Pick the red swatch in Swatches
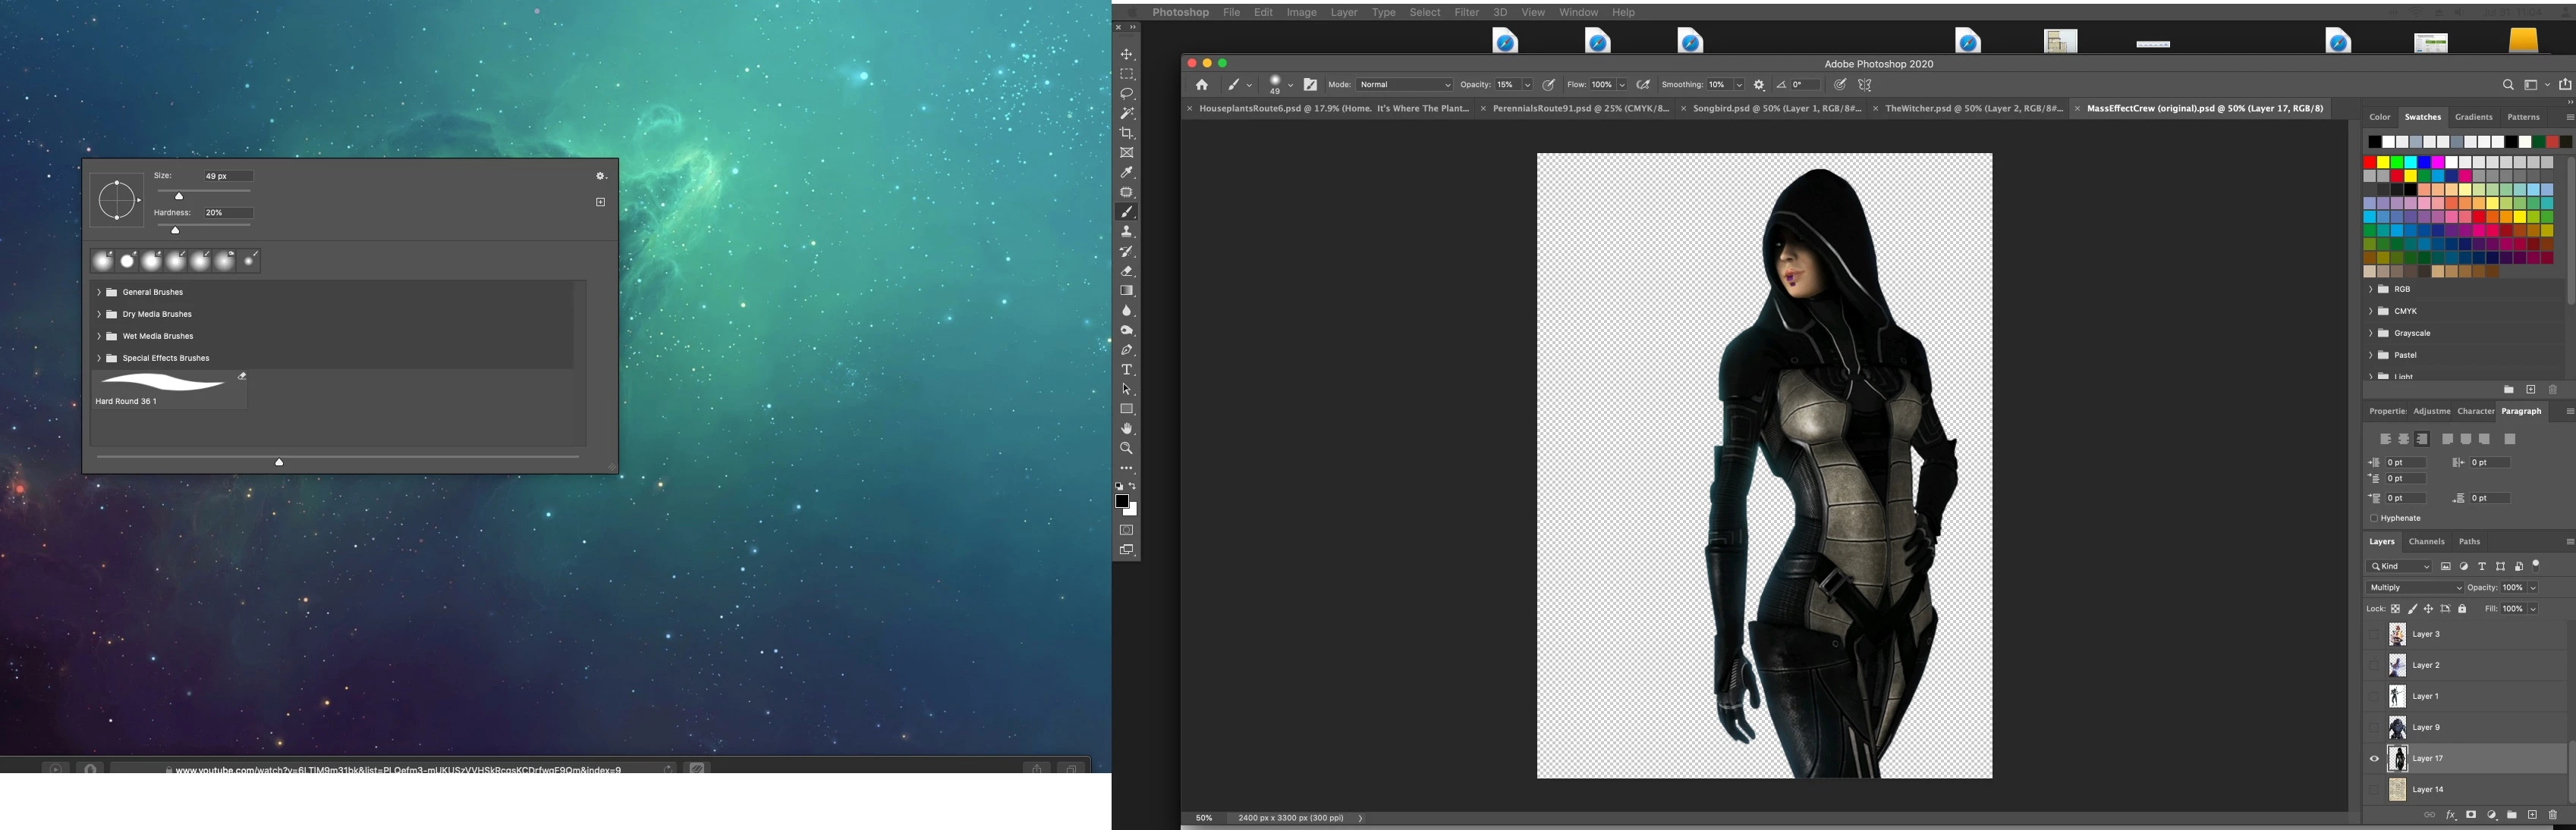The height and width of the screenshot is (830, 2576). (2370, 163)
